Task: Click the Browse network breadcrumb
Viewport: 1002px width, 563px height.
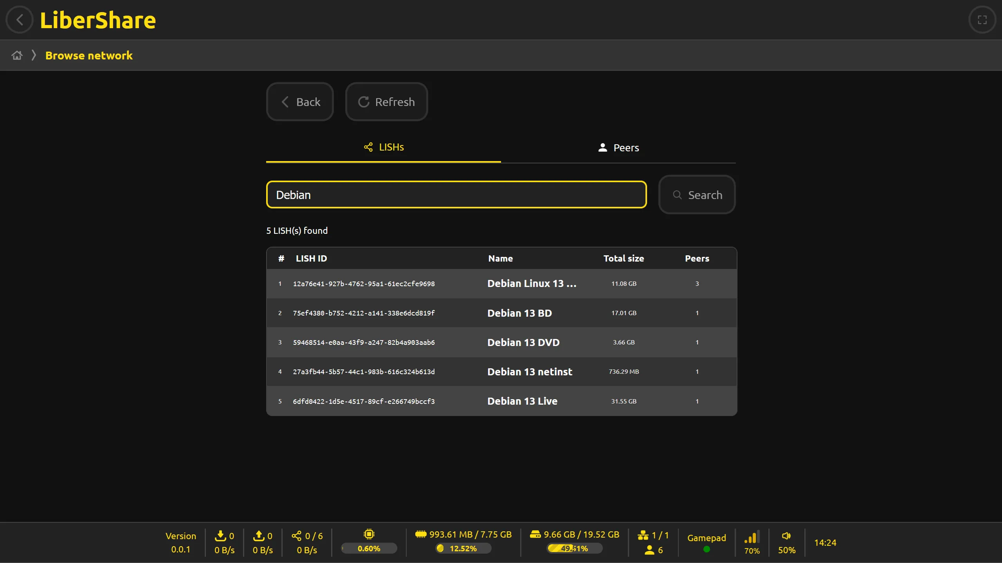Action: pos(89,56)
